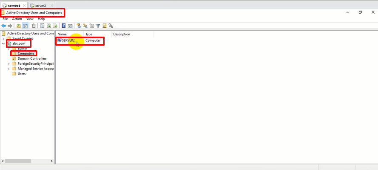This screenshot has width=378, height=170.
Task: Click the Up one level folder icon
Action: (19, 26)
